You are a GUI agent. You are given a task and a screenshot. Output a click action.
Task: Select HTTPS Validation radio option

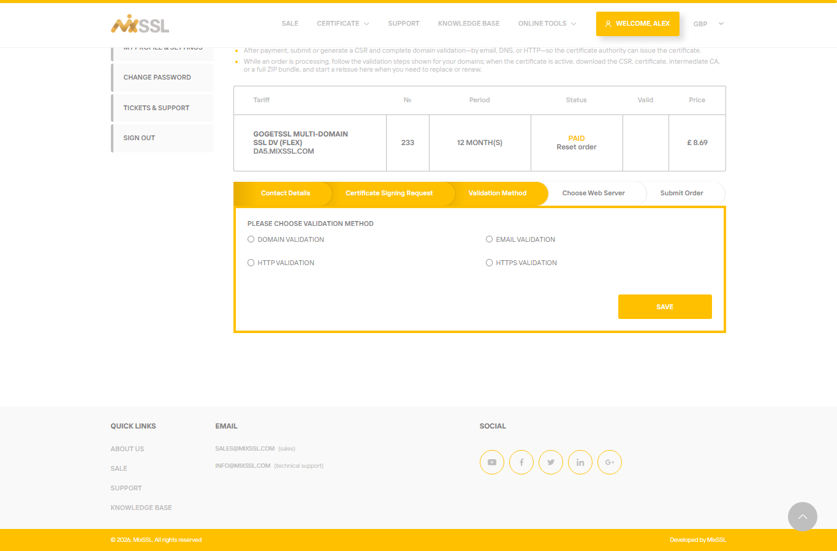[x=489, y=263]
